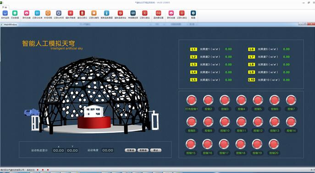Toggle the red 灯光控制1 light button
Image resolution: width=315 pixels, height=173 pixels.
[x=192, y=100]
